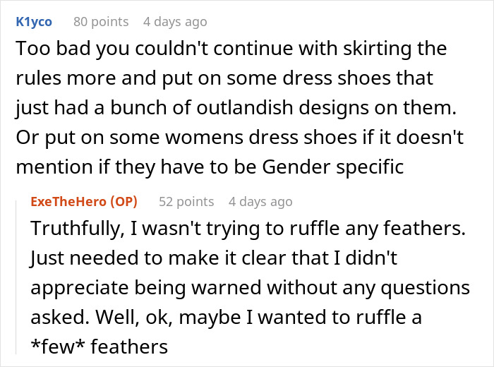494x367 pixels.
Task: Open K1yco's user profile link
Action: pyautogui.click(x=33, y=22)
